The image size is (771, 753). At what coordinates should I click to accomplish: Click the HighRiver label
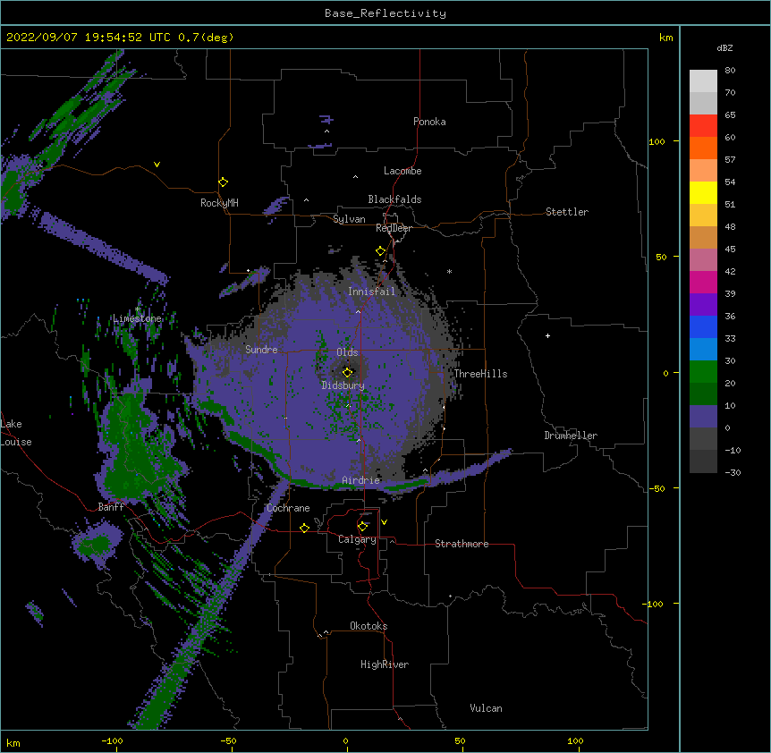385,664
